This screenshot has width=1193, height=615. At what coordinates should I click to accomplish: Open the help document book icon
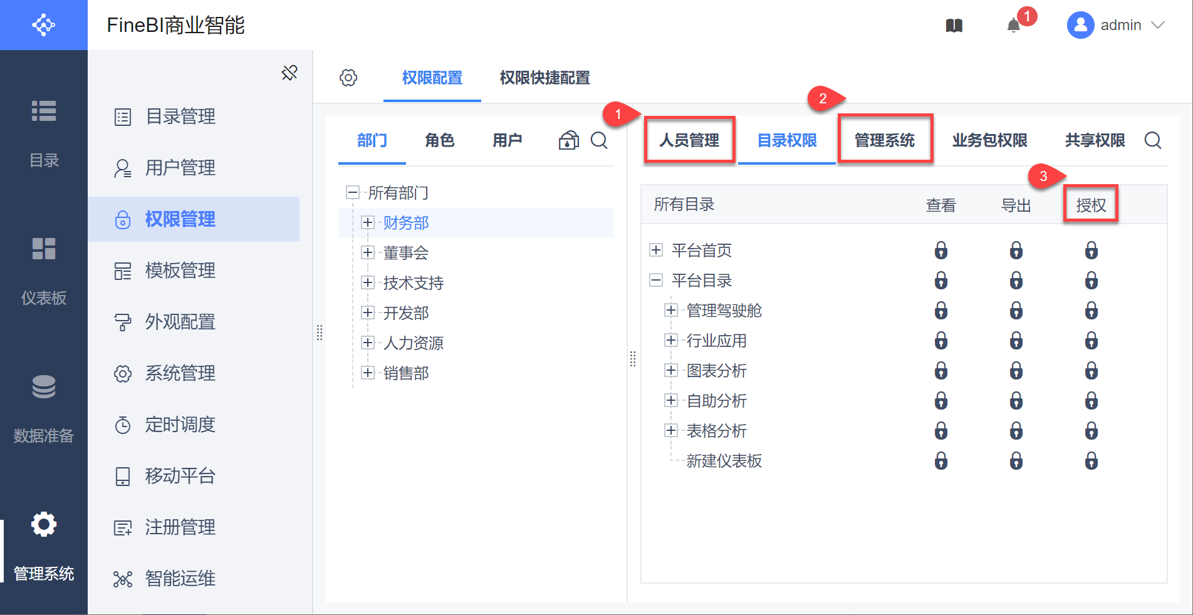[954, 26]
